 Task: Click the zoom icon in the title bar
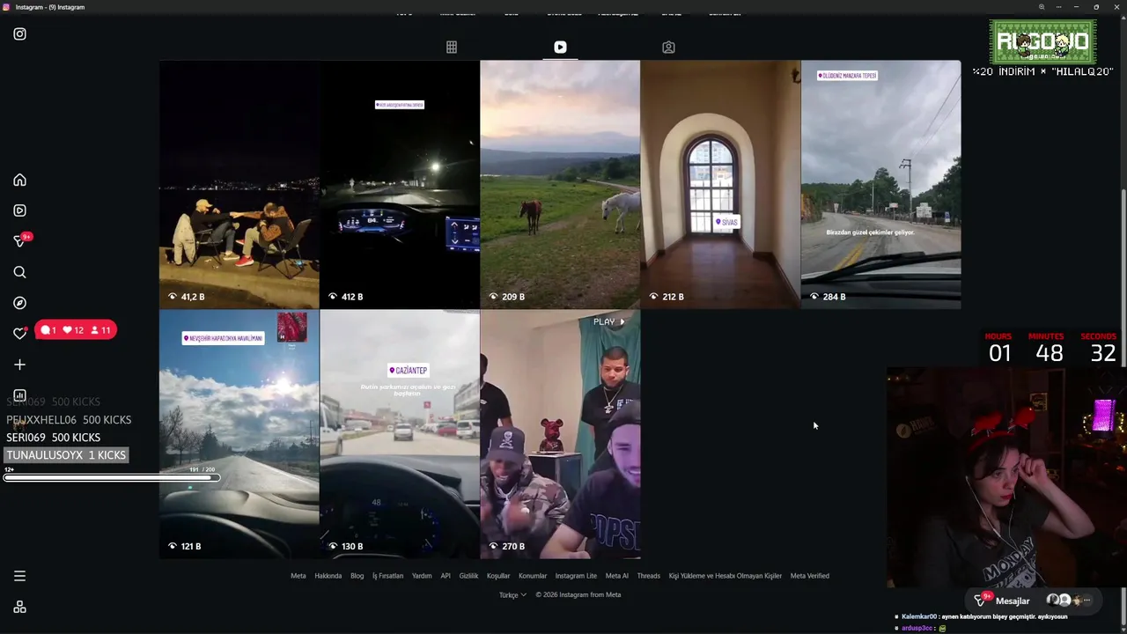pos(1042,7)
